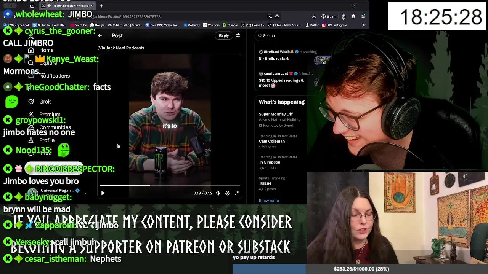Open a new browser tab
488x274 pixels.
[101, 6]
